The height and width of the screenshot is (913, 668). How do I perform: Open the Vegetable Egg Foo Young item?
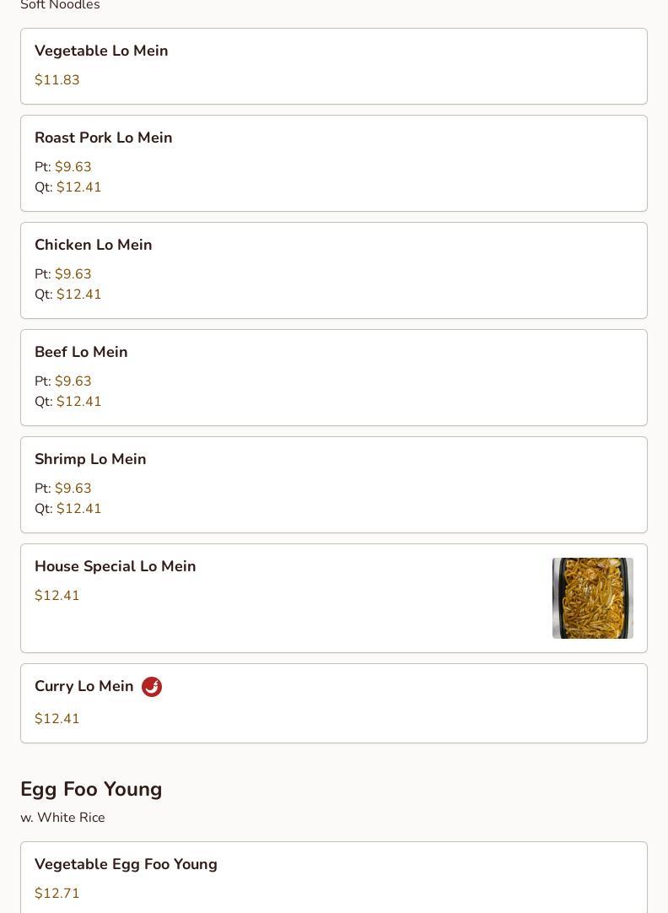(x=334, y=878)
